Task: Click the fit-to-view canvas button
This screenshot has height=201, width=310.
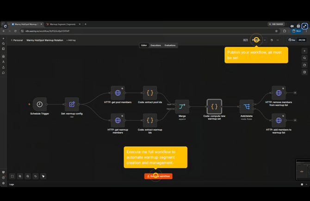Action: point(12,176)
